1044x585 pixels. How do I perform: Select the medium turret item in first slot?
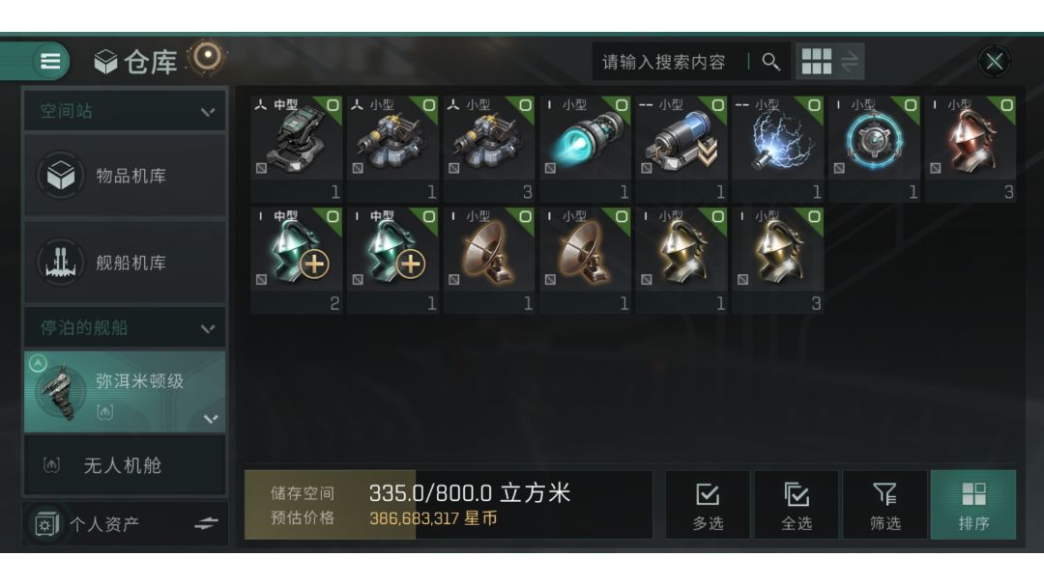pyautogui.click(x=297, y=149)
